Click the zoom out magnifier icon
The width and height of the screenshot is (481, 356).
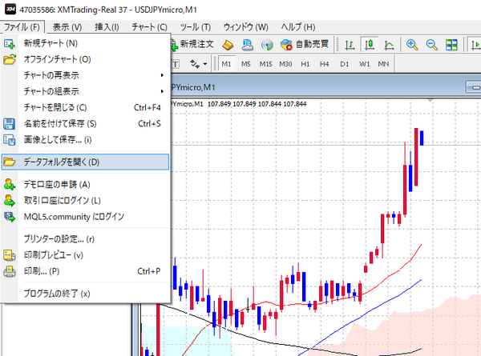(433, 44)
